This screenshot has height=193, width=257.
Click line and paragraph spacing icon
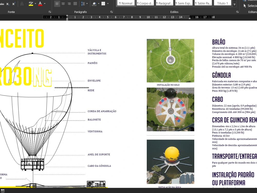[83, 4]
